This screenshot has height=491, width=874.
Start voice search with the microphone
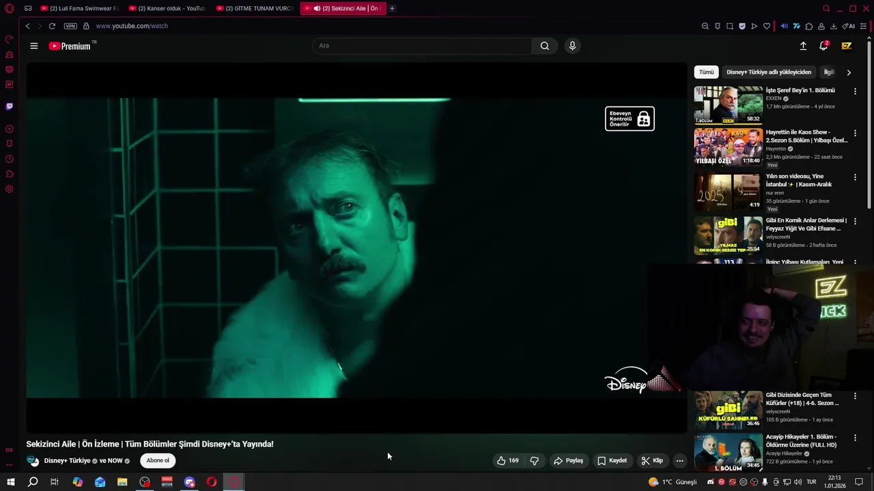[x=572, y=46]
